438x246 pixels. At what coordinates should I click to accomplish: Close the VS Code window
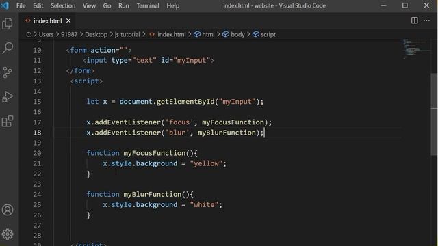click(426, 5)
